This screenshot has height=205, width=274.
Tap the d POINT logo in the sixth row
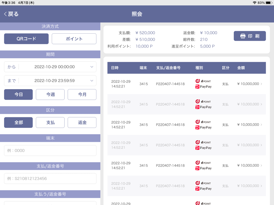[x=203, y=183]
